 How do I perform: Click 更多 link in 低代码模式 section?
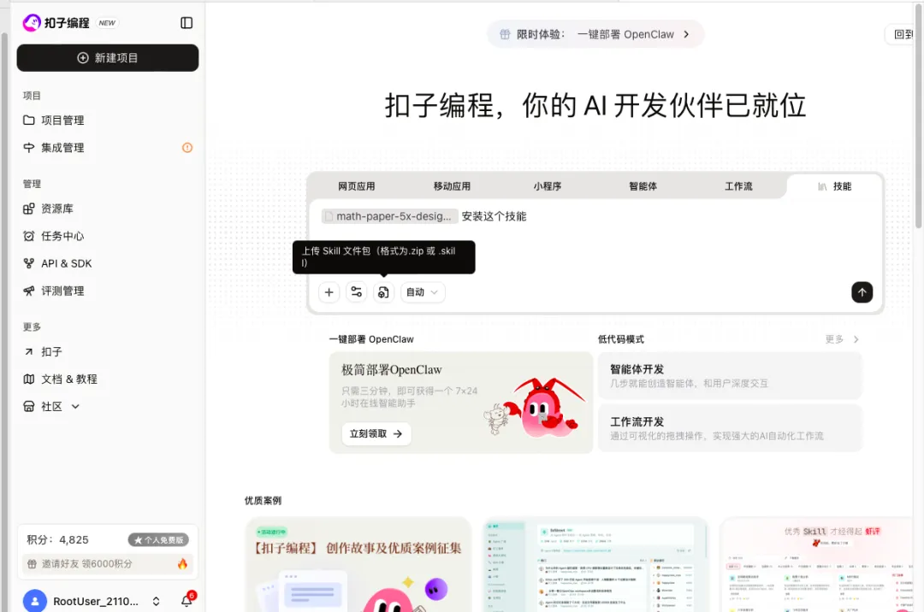coord(834,339)
